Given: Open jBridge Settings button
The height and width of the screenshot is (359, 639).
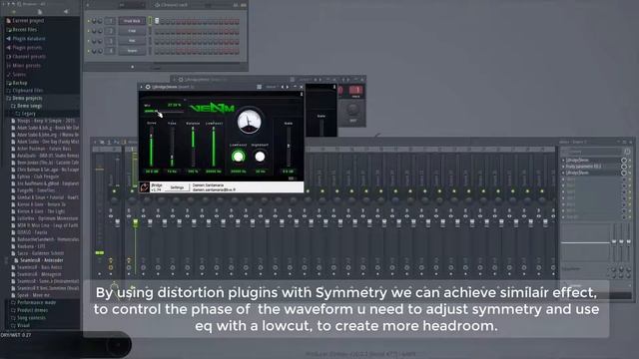Looking at the screenshot, I should (177, 187).
